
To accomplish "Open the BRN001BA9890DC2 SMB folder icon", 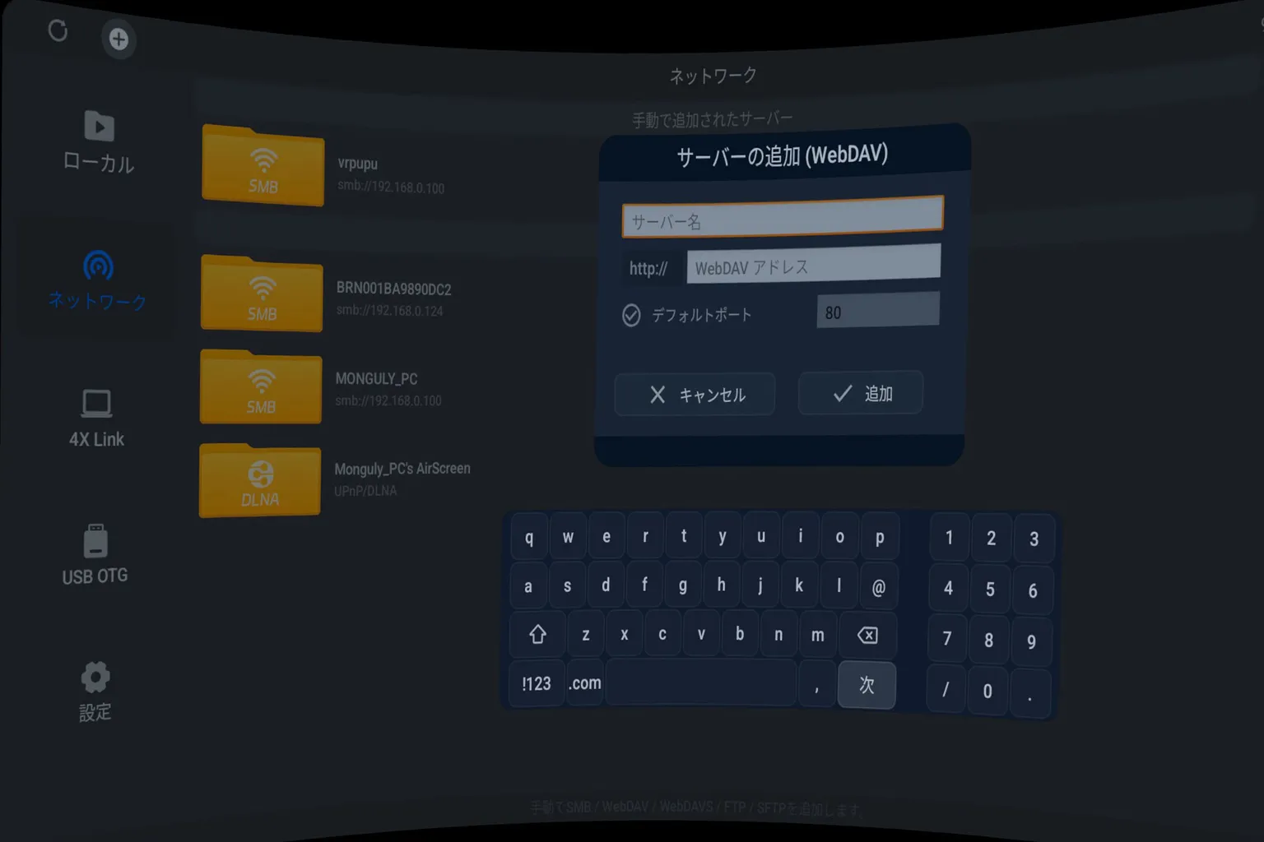I will (262, 294).
